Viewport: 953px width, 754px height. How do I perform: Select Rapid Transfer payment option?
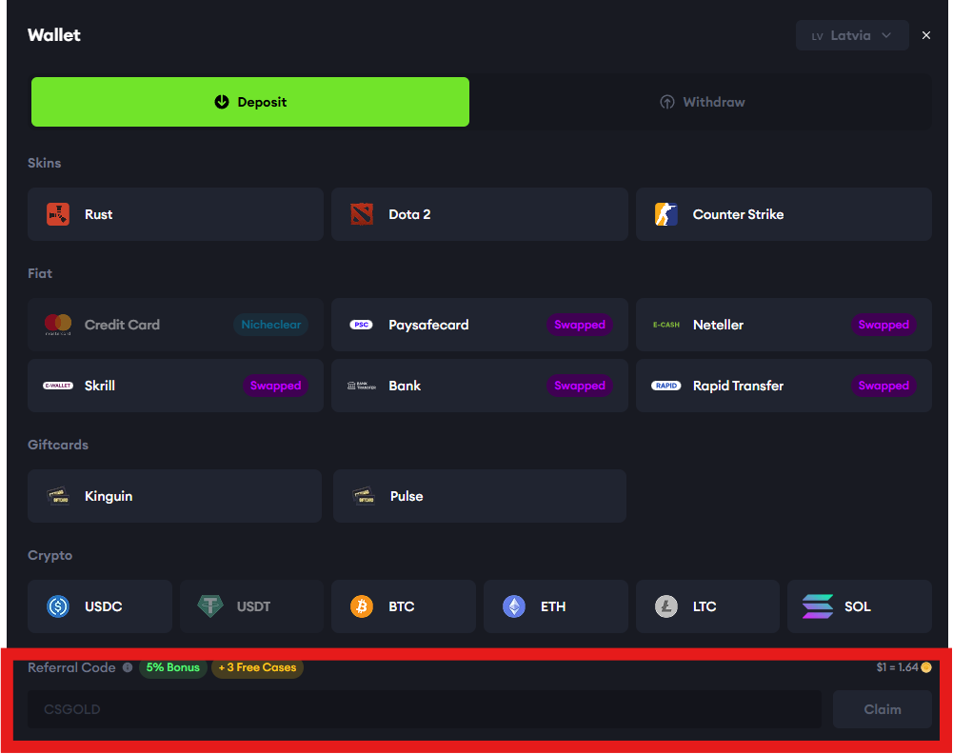pyautogui.click(x=783, y=386)
